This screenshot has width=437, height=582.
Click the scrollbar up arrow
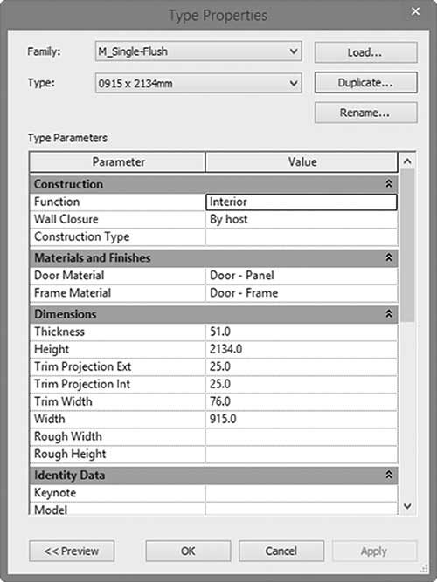coord(407,161)
